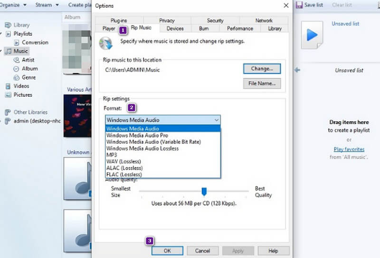The width and height of the screenshot is (380, 258).
Task: Choose MP3 from the format list
Action: (112, 155)
